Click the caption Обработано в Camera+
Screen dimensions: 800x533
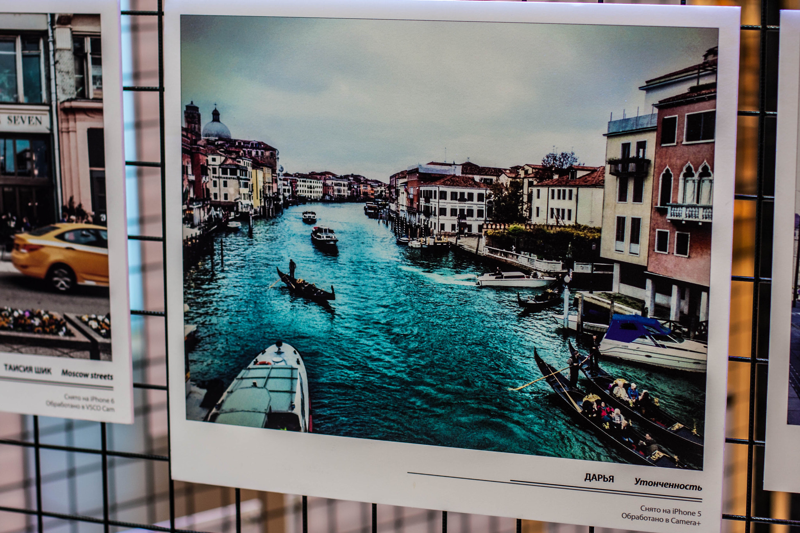[x=661, y=519]
